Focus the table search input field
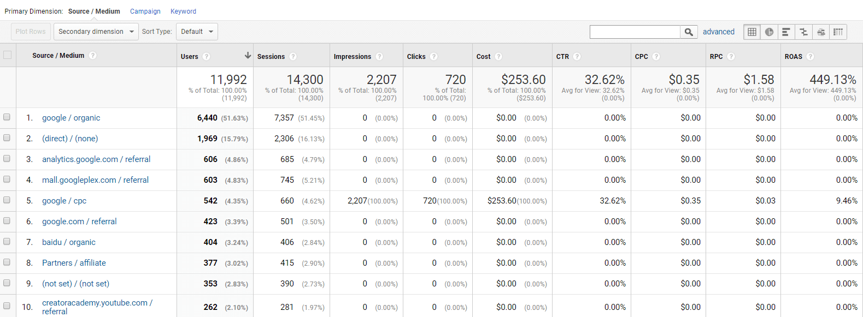 (635, 32)
